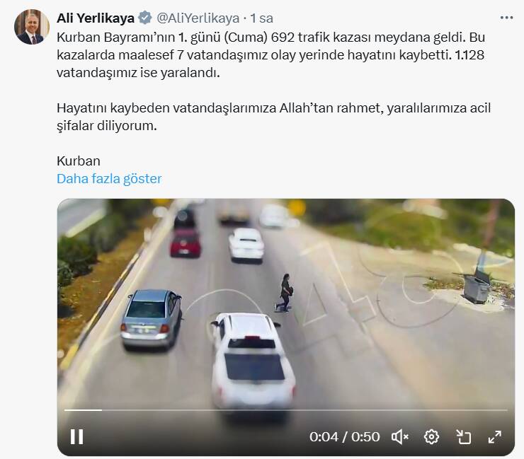Click the pedestrian in the video frame
The height and width of the screenshot is (459, 524).
[x=285, y=293]
